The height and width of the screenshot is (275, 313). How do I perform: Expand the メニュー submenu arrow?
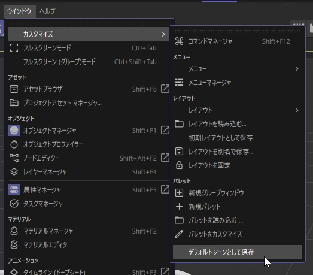(x=297, y=69)
